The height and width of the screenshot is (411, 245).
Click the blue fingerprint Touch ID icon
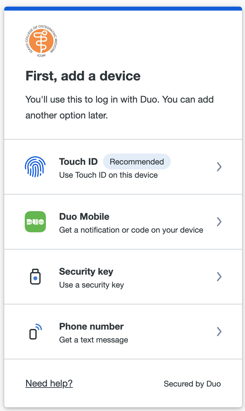(35, 167)
